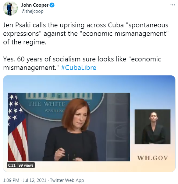Click the 0:31 video duration badge

tap(12, 165)
